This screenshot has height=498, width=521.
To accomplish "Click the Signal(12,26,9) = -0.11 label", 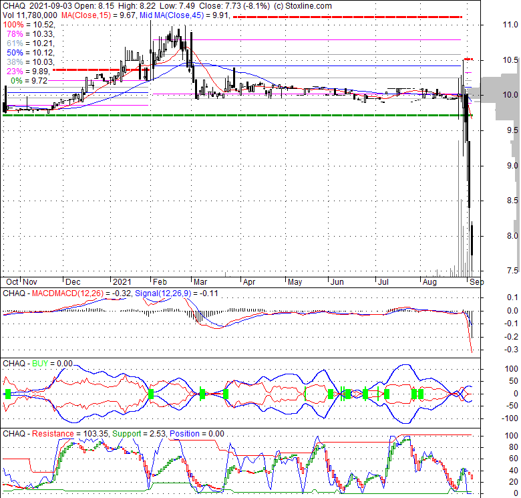I will 176,293.
